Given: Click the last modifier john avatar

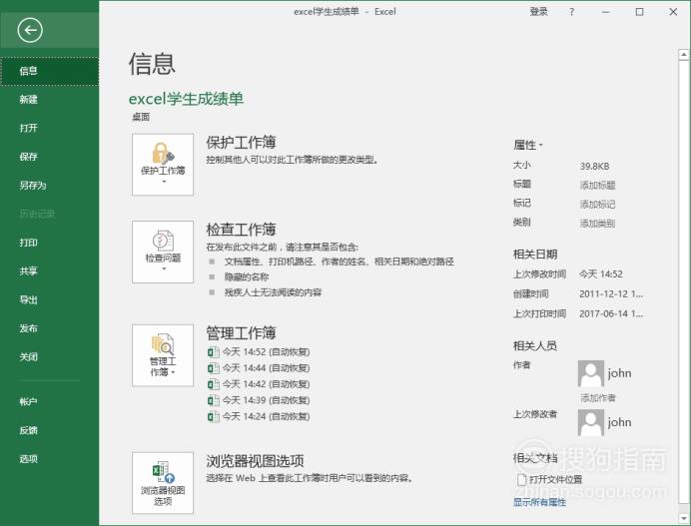Looking at the screenshot, I should (x=591, y=422).
